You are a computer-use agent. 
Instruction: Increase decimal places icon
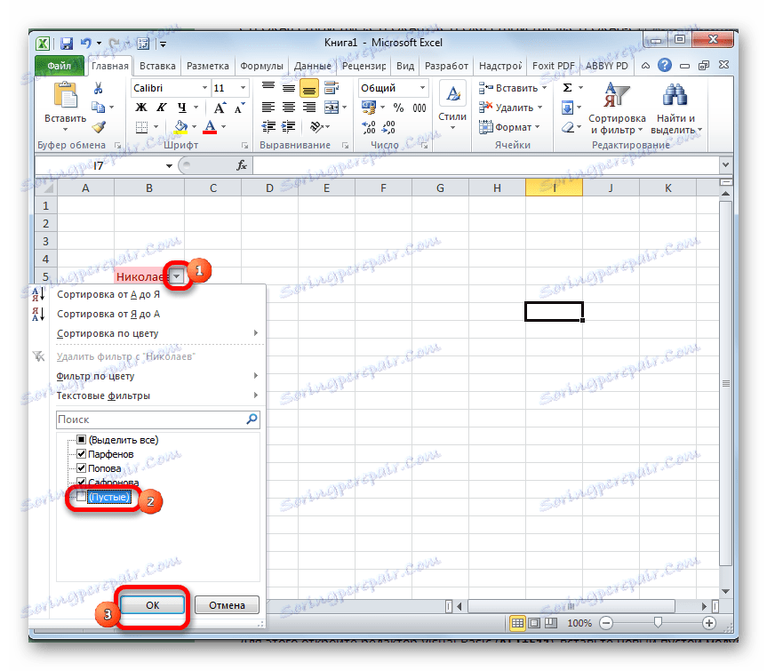(368, 127)
